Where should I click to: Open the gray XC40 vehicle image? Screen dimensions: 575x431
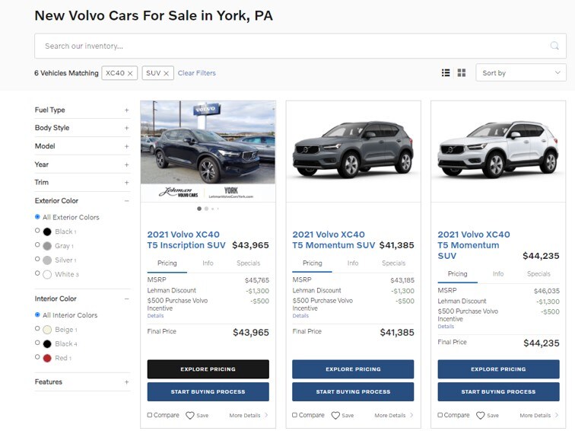353,151
